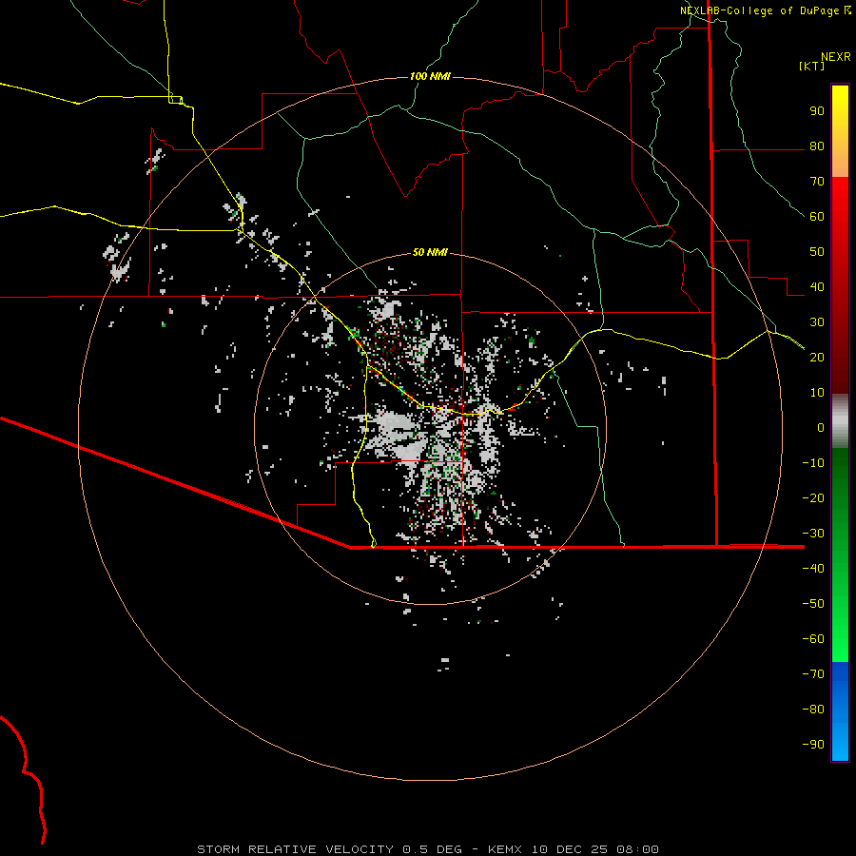This screenshot has width=856, height=856.
Task: Click the 50 value on velocity scale
Action: [817, 252]
